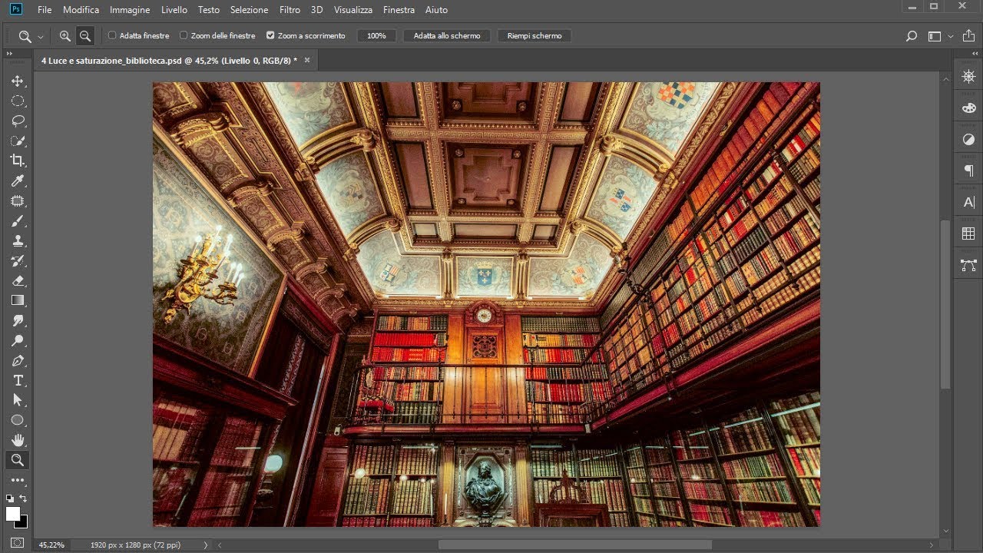Viewport: 983px width, 553px height.
Task: Close the biblioteca.psd document tab
Action: tap(307, 60)
